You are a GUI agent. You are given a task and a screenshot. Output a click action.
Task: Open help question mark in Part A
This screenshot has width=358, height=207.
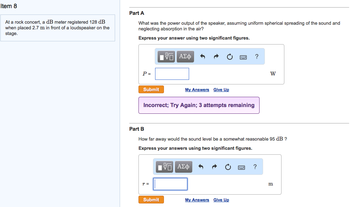click(x=257, y=57)
